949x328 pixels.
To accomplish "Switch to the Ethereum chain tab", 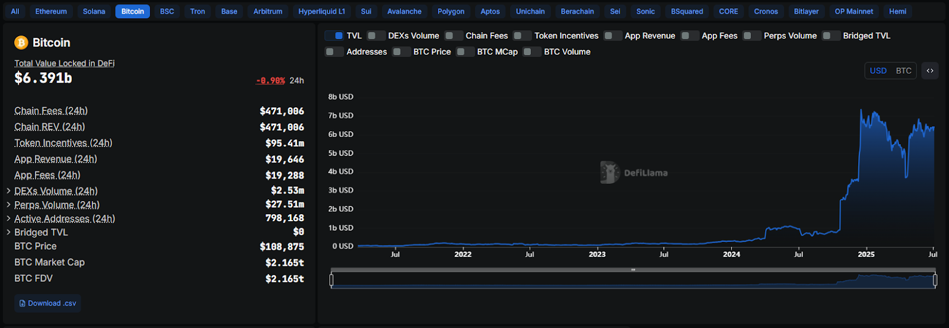I will coord(51,11).
